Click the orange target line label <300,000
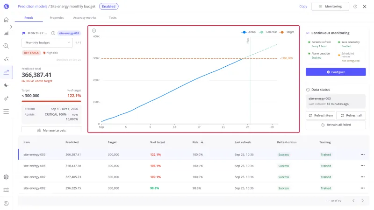This screenshot has width=374, height=210. pos(286,58)
